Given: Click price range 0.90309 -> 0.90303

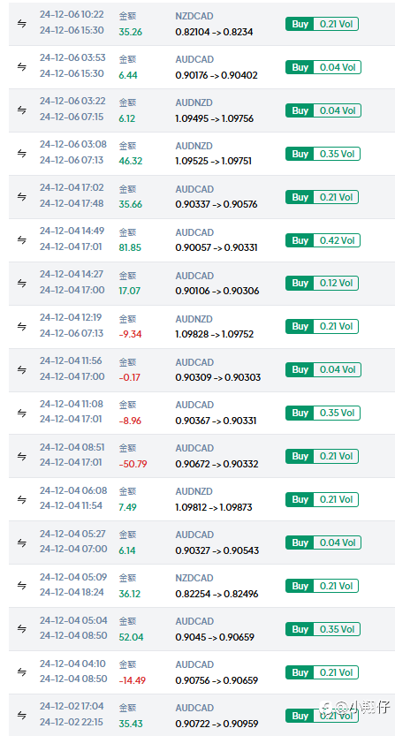Looking at the screenshot, I should pyautogui.click(x=218, y=377).
